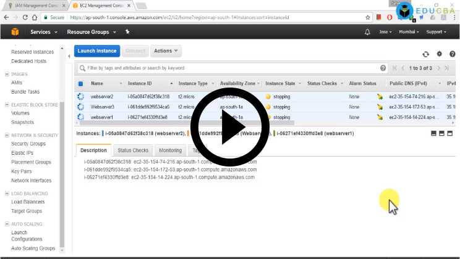Image resolution: width=460 pixels, height=259 pixels.
Task: Go to the next page of instances
Action: (x=439, y=68)
